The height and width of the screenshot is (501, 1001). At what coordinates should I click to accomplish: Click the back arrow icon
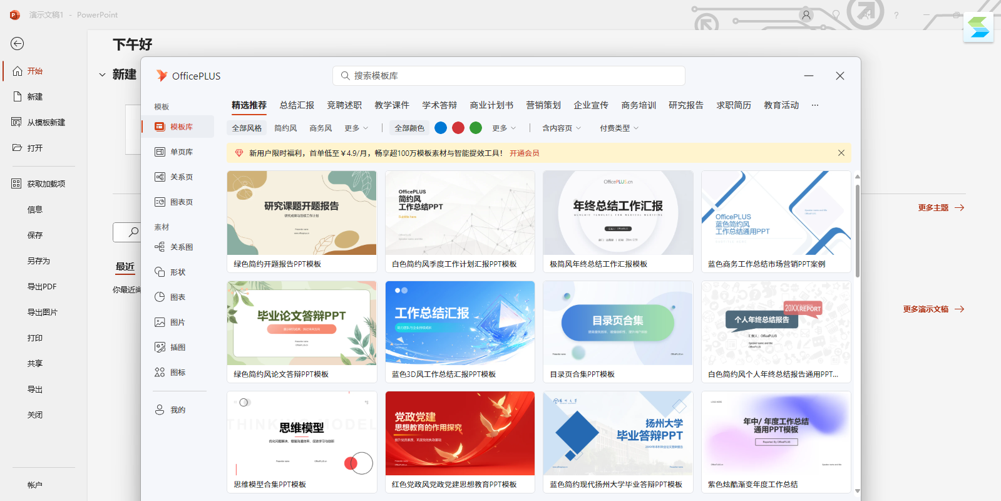coord(17,43)
